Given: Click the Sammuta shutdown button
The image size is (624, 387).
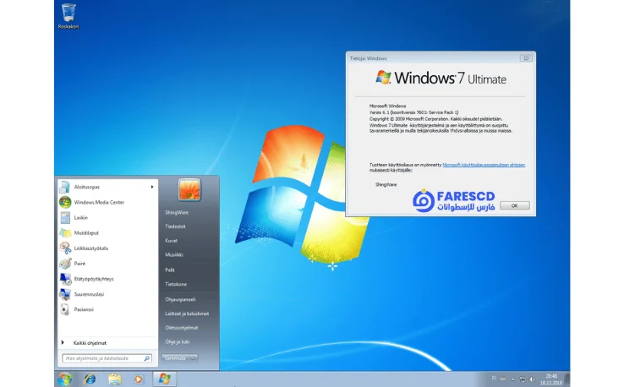Looking at the screenshot, I should click(x=175, y=358).
